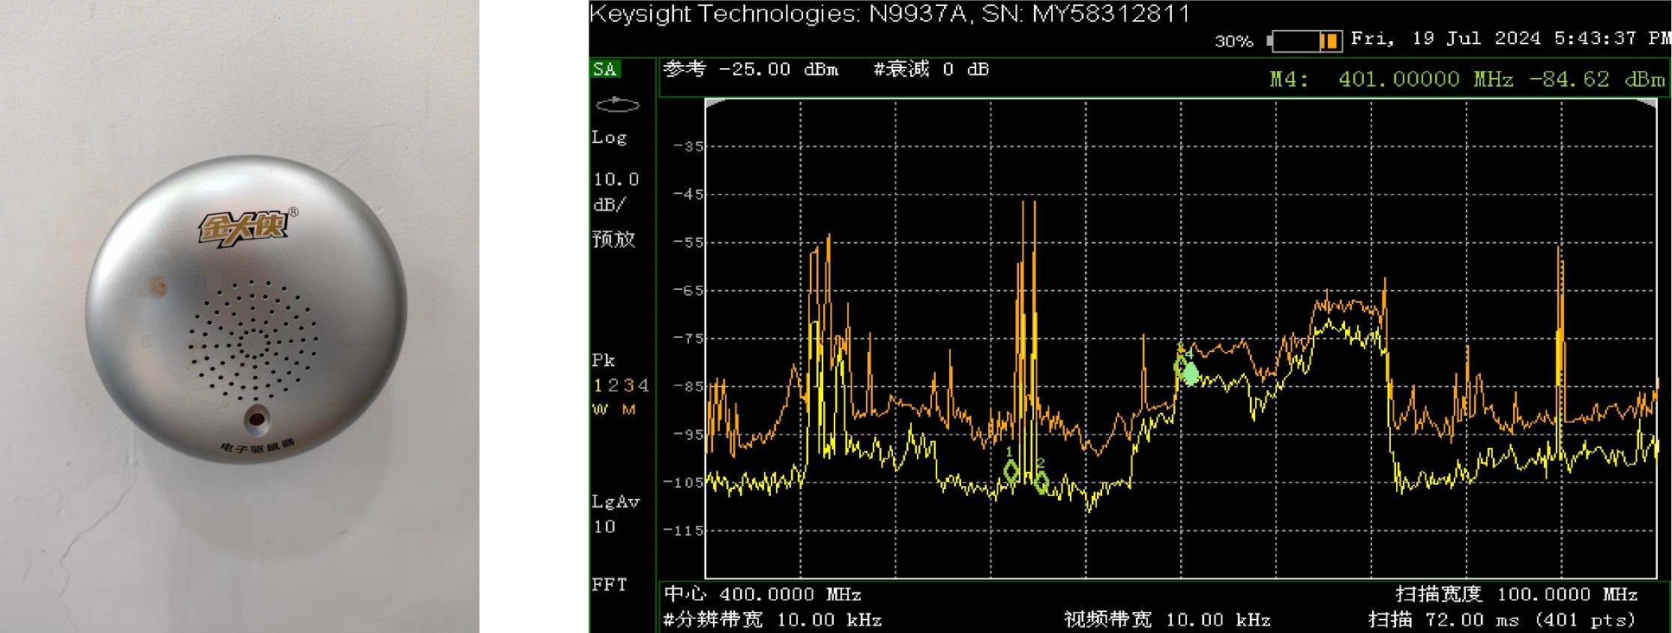
Task: Click marker 2 diamond on the trace
Action: coord(1041,482)
